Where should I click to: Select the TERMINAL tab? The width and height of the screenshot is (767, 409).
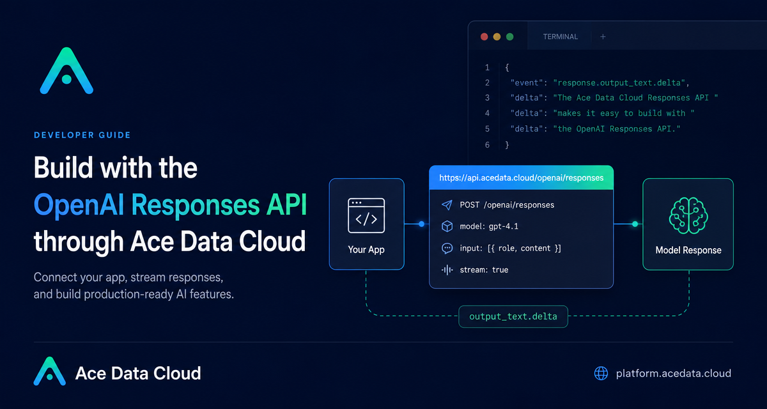560,37
